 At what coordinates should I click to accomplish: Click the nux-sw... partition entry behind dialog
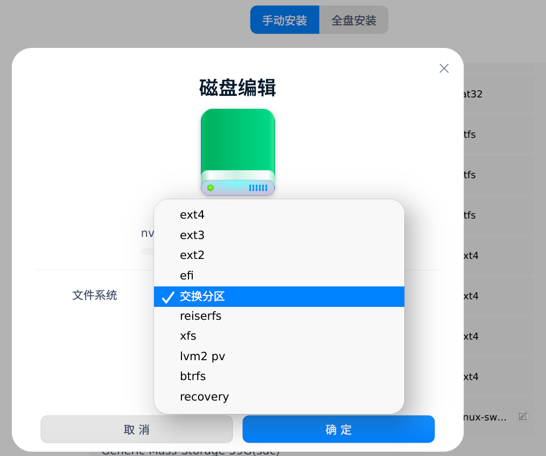(485, 417)
